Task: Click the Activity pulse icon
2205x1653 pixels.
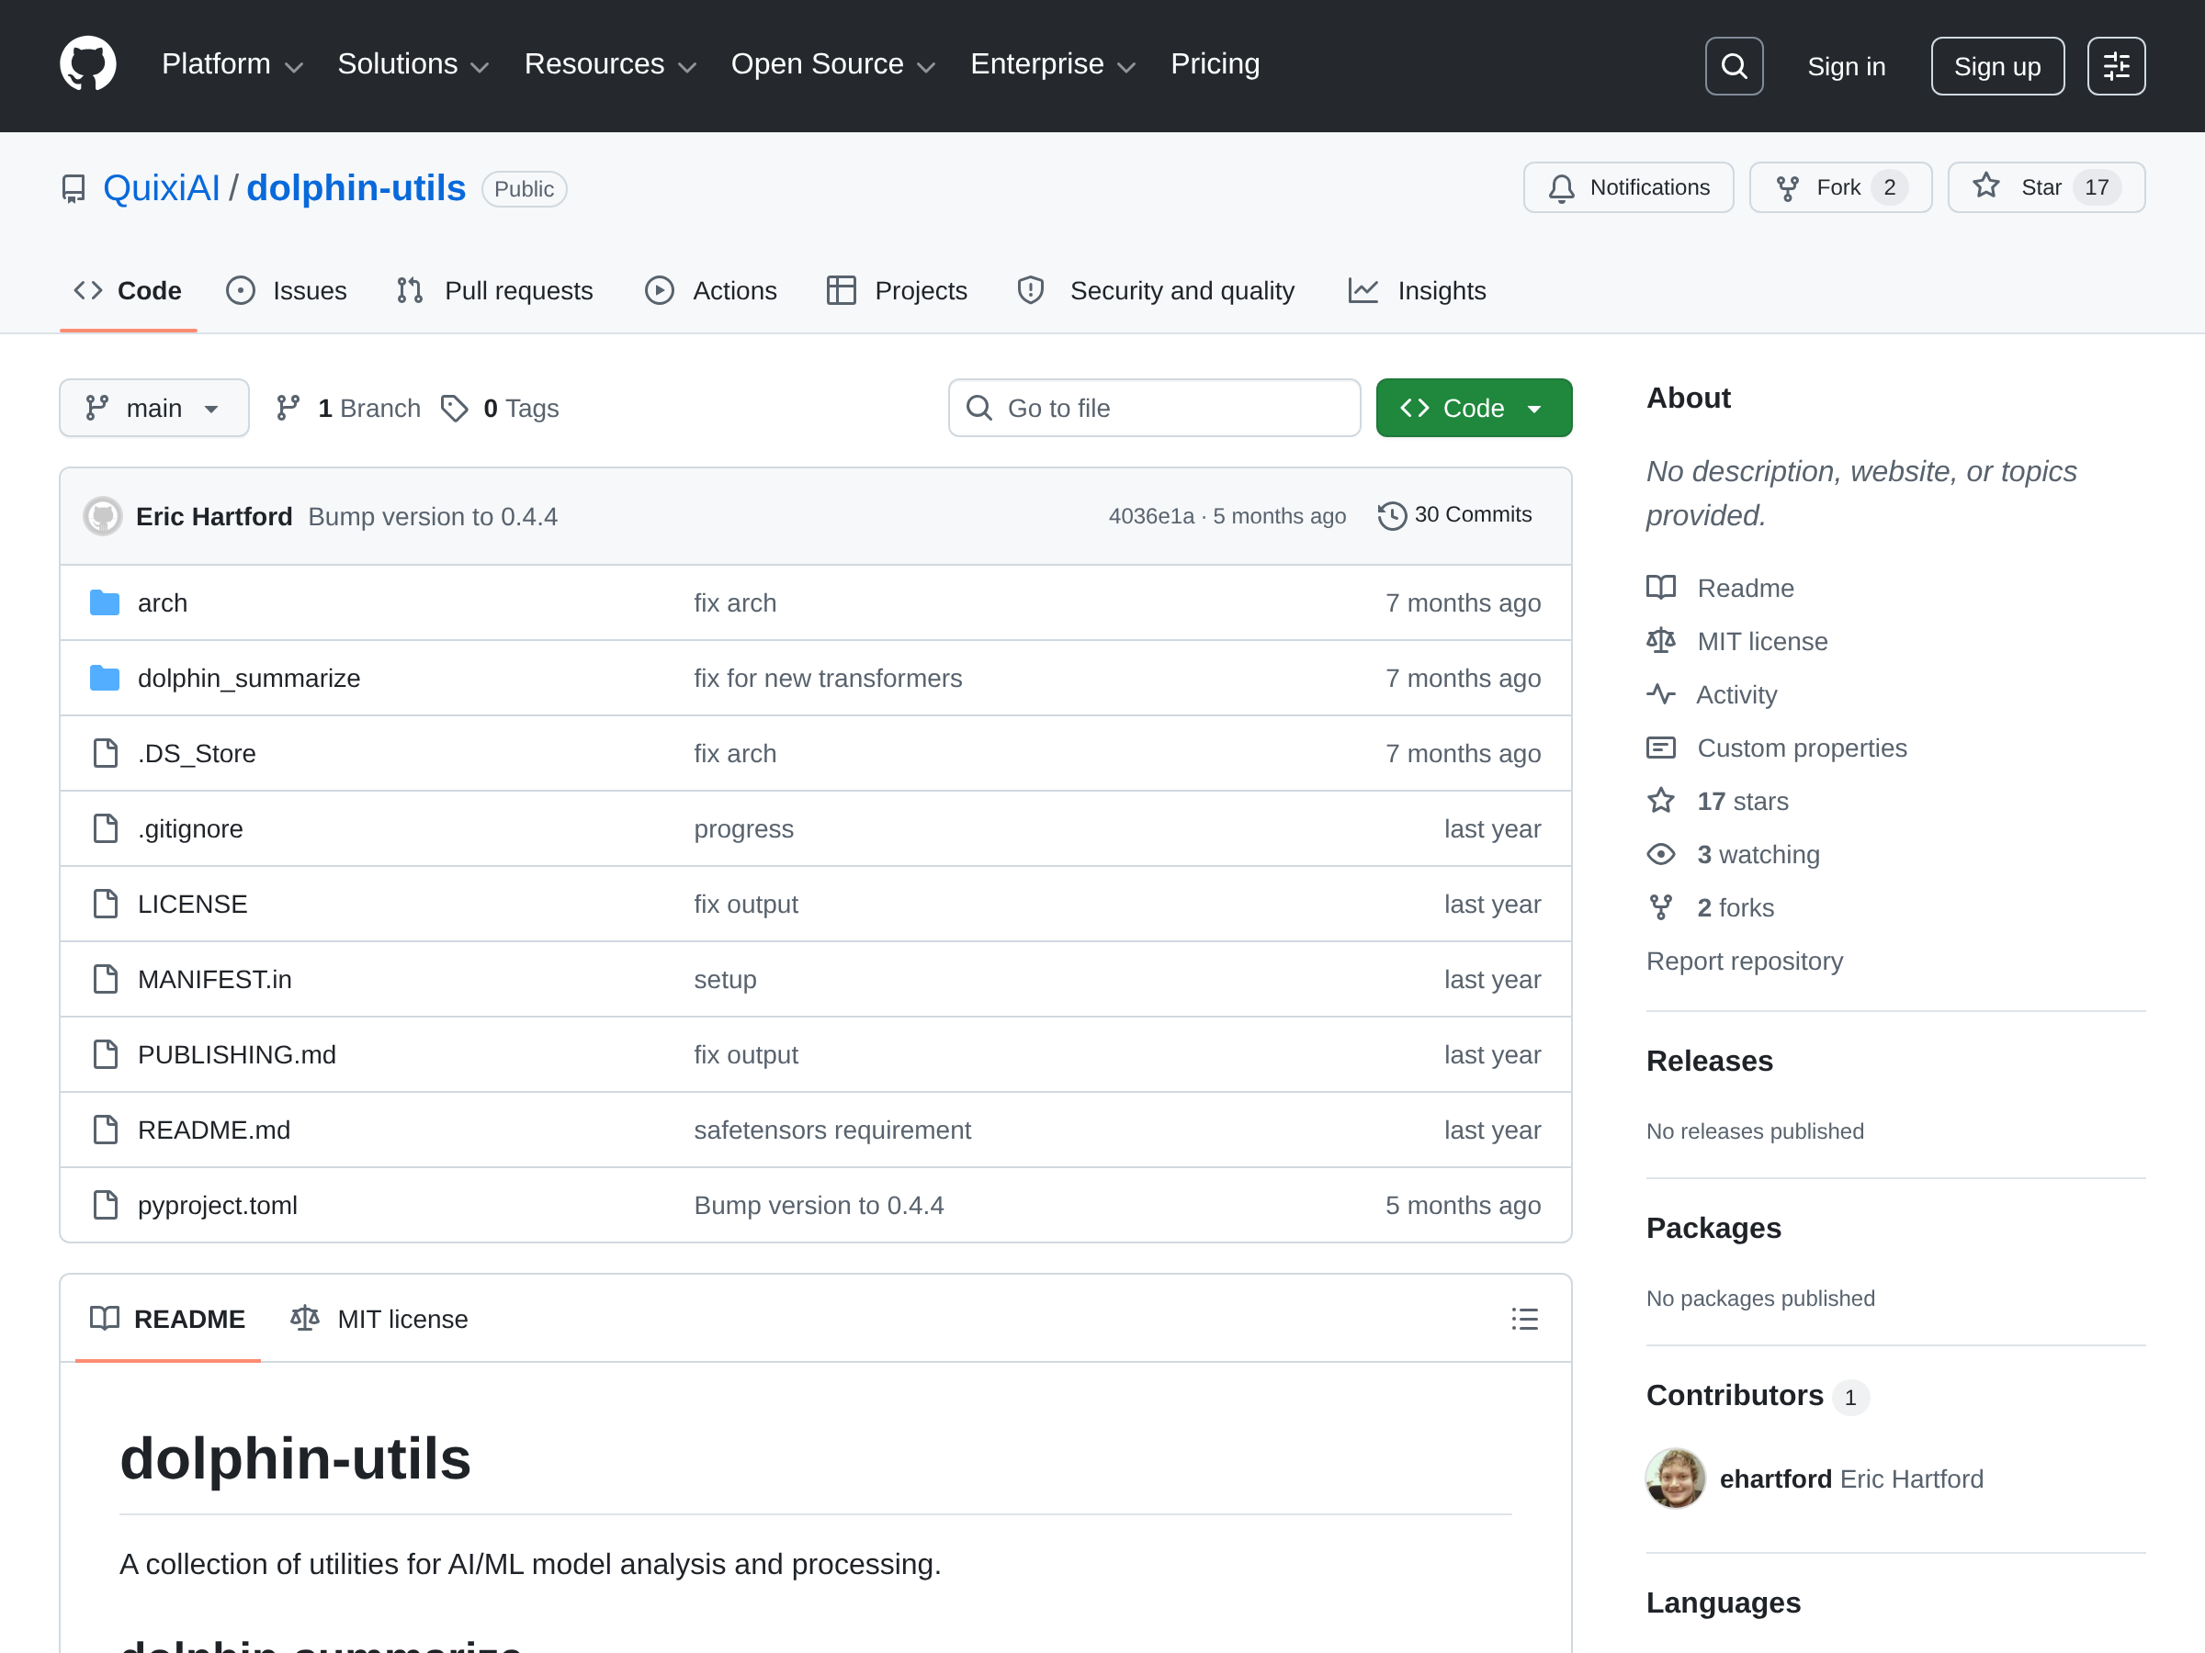Action: tap(1661, 694)
